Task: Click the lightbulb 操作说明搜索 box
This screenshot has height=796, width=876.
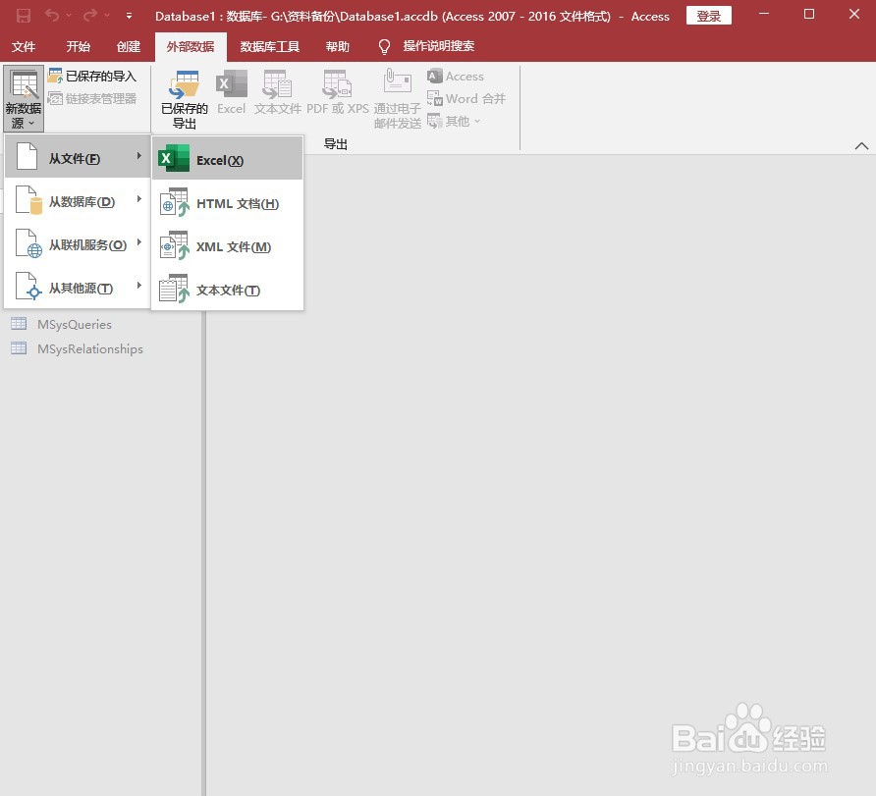Action: pos(427,46)
